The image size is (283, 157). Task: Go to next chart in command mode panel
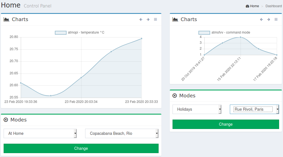point(269,19)
